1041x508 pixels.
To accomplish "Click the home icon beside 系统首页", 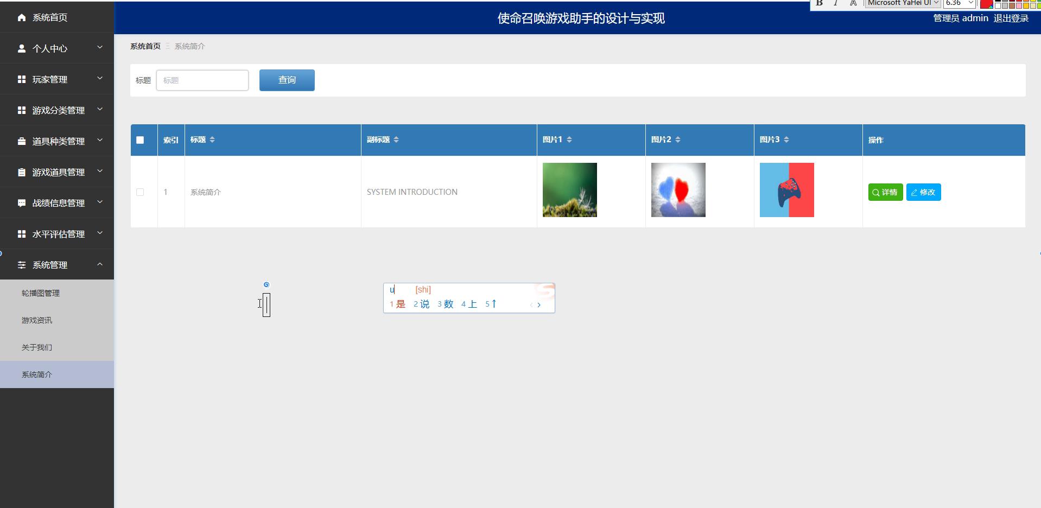I will pos(22,17).
